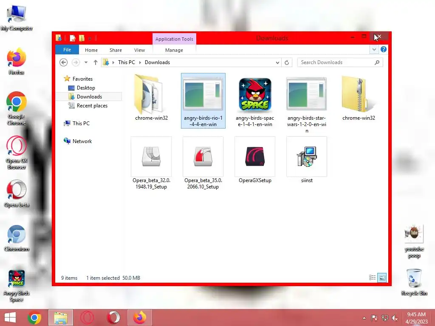Select Opera_beta_35.0.2066.10_Setup installer

coord(203,163)
